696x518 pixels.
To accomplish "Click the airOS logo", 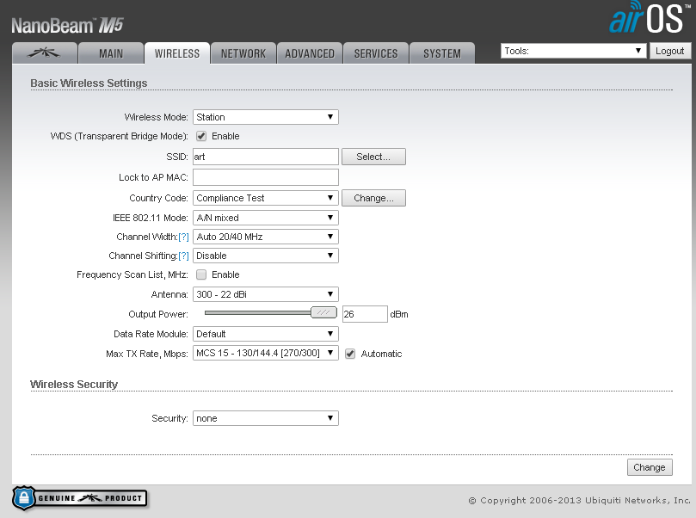I will coord(650,18).
